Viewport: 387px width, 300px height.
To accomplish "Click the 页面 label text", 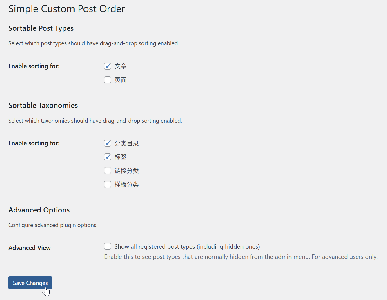I will click(x=121, y=80).
